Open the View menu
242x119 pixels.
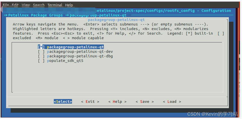[x=26, y=5]
